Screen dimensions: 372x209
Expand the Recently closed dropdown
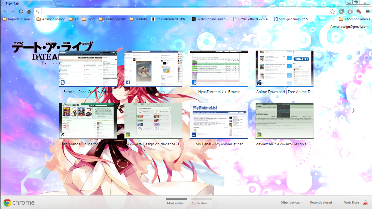pos(323,202)
